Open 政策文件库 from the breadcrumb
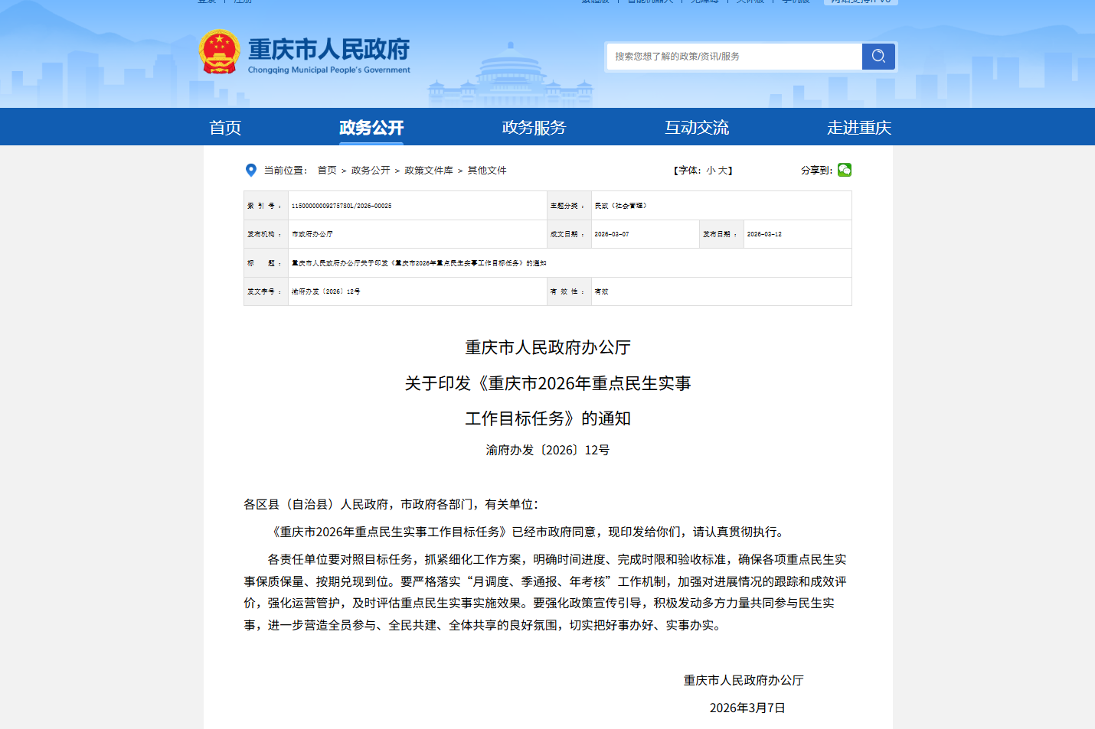The image size is (1095, 729). 427,170
